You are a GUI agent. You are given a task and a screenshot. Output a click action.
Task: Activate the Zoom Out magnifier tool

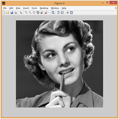[30, 13]
